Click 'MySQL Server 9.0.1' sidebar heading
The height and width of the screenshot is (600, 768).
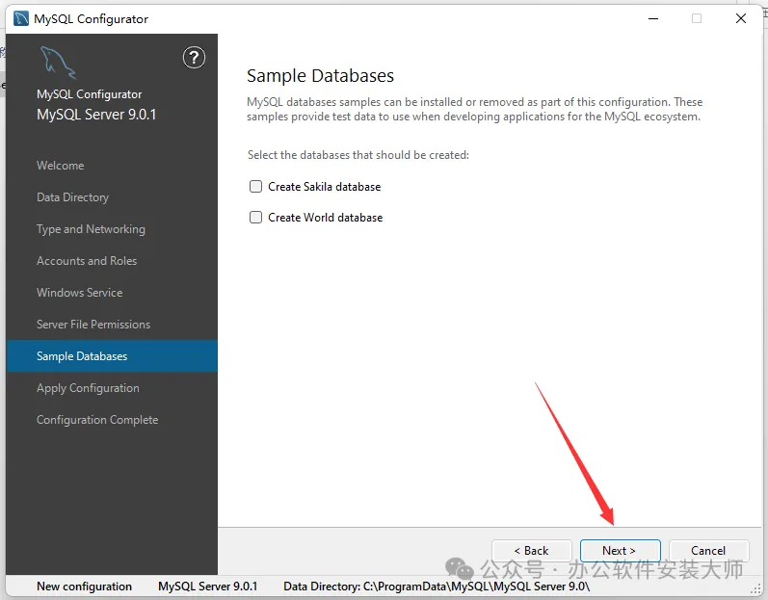[96, 115]
